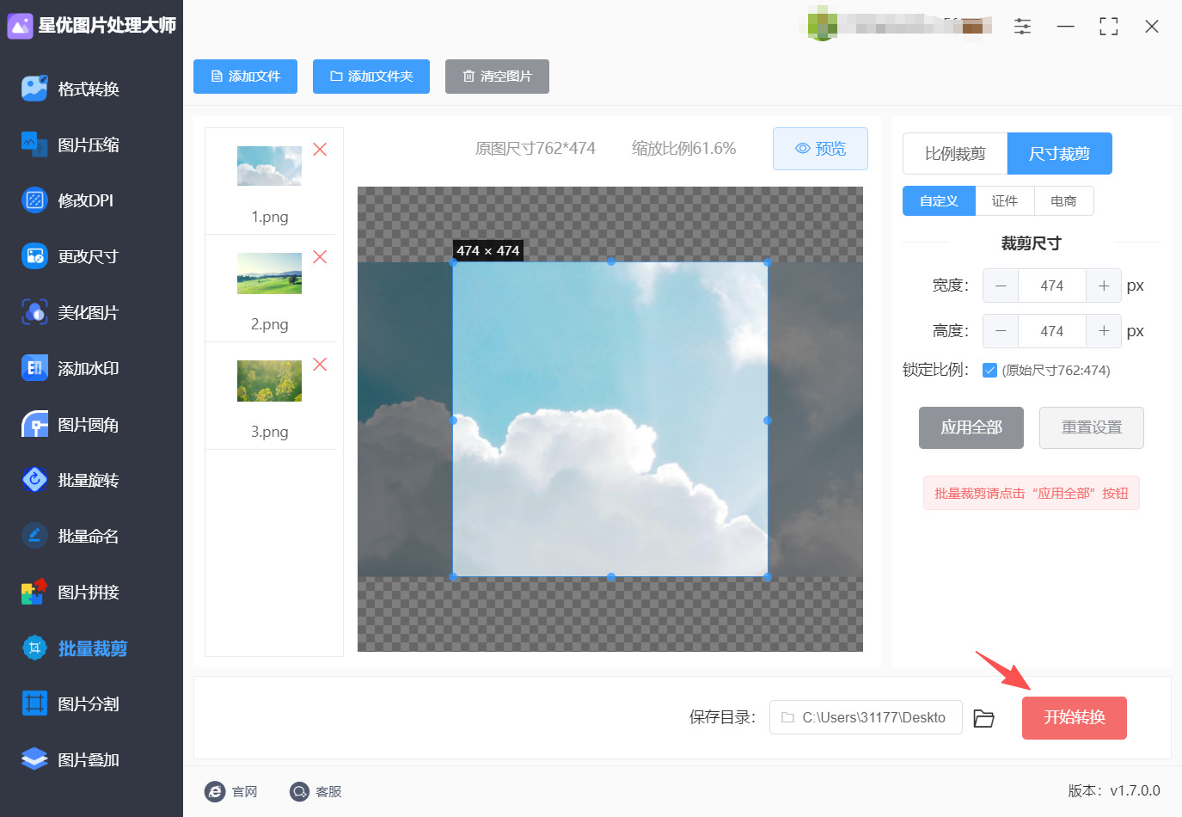Image resolution: width=1182 pixels, height=817 pixels.
Task: Click the 官网 website icon
Action: click(215, 791)
